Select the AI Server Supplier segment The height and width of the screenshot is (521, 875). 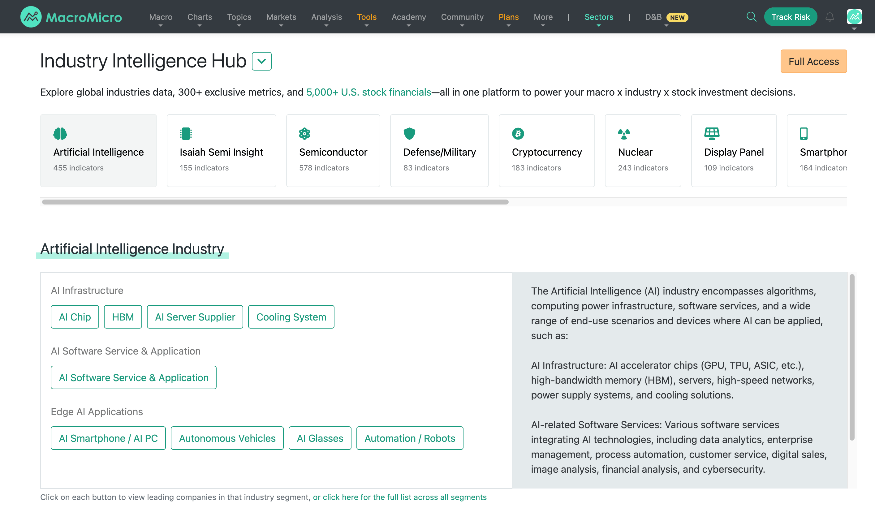coord(195,317)
